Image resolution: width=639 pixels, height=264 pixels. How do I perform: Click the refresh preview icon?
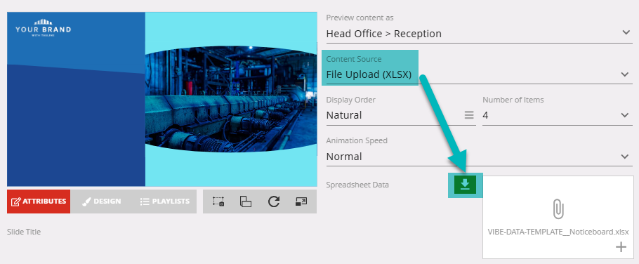[x=273, y=202]
